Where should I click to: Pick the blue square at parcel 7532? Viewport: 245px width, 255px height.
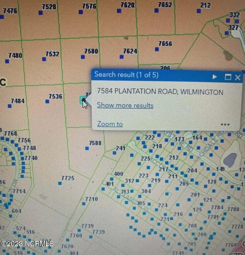[44, 59]
